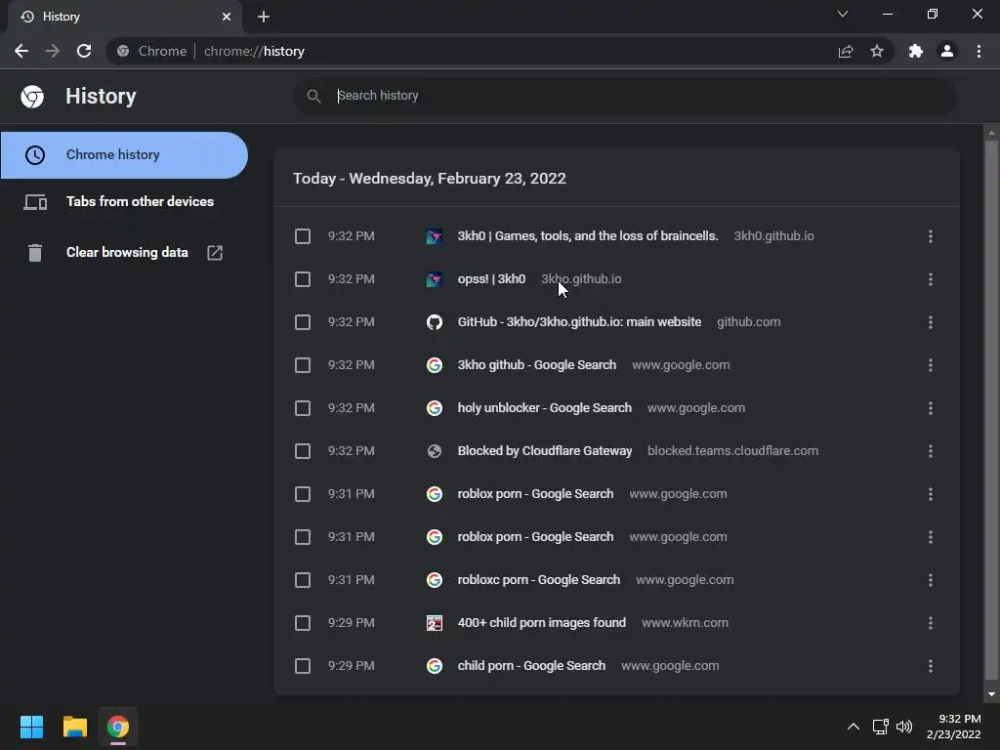Select the GitHub 3kho history entry checkbox

pos(303,322)
